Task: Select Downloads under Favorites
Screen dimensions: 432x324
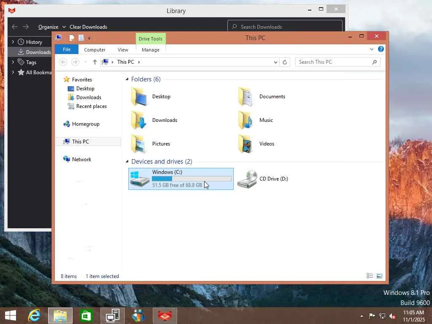Action: pyautogui.click(x=89, y=97)
